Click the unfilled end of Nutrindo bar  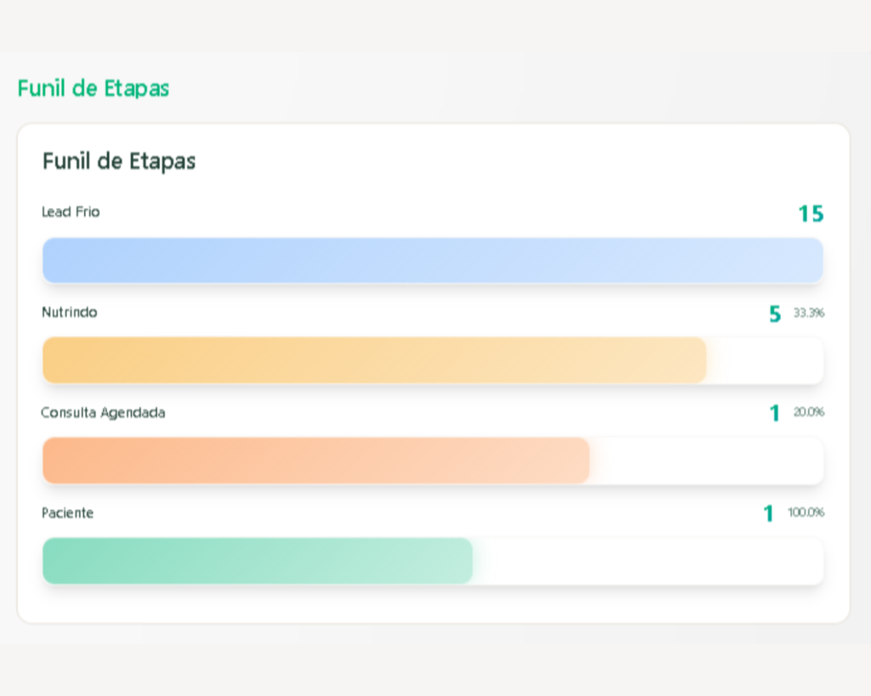[765, 360]
